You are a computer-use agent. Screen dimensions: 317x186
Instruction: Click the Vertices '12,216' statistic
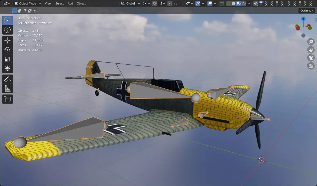[x=37, y=35]
